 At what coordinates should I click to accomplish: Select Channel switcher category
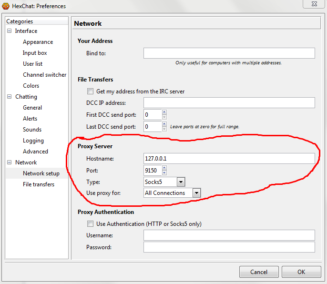tap(44, 75)
